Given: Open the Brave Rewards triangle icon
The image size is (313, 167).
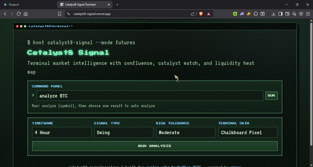Looking at the screenshot, I should click(x=209, y=14).
